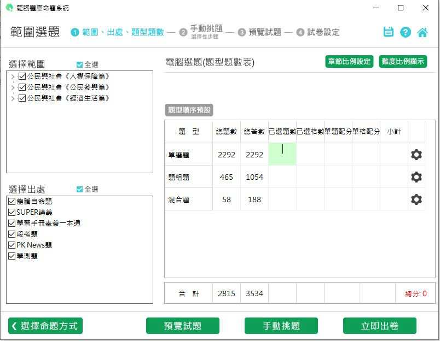Open gear settings for 題組題 row
The height and width of the screenshot is (341, 440).
click(416, 177)
